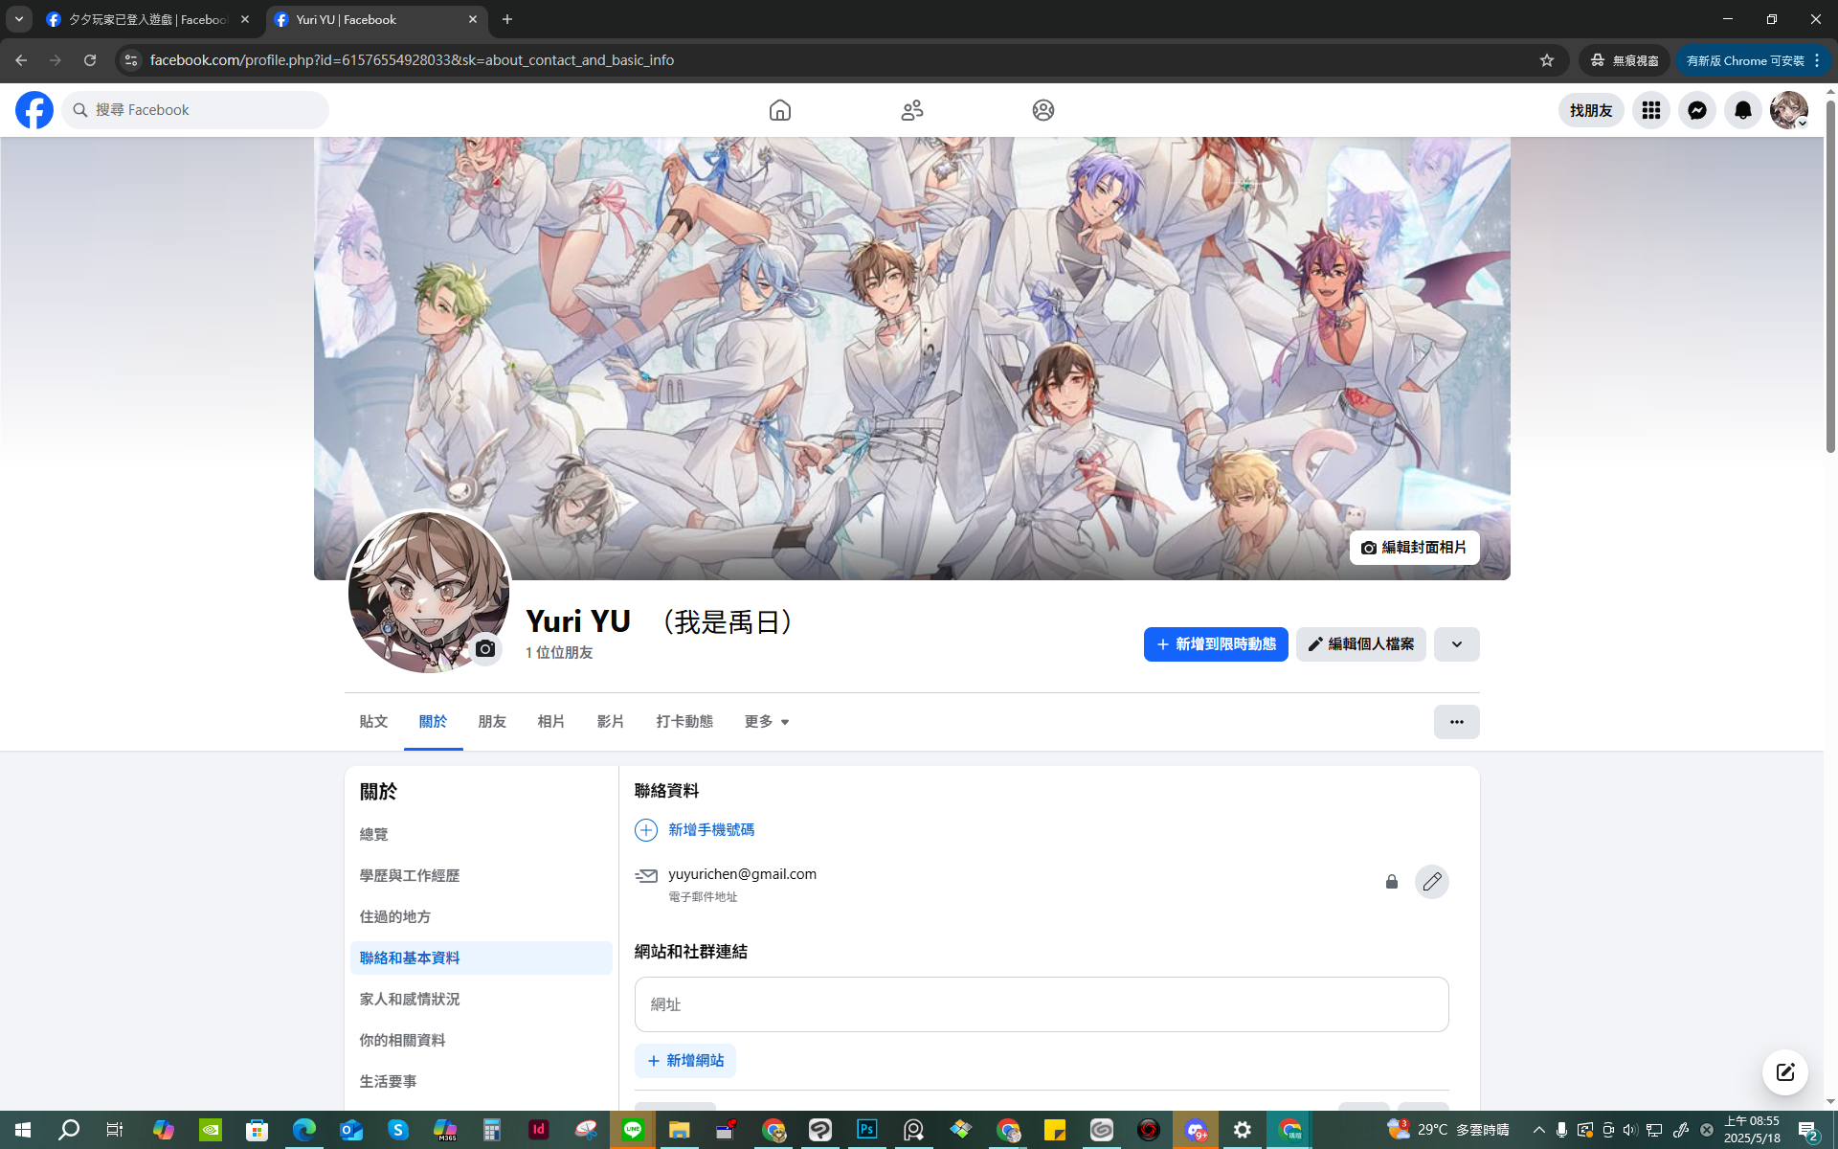1838x1149 pixels.
Task: Open the account profile avatar menu
Action: [1789, 110]
